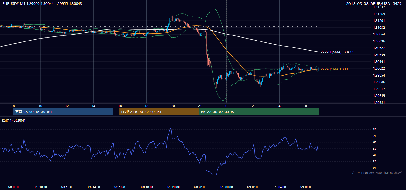Click the 1.30864 price axis value
The width and height of the screenshot is (406, 190).
379,34
